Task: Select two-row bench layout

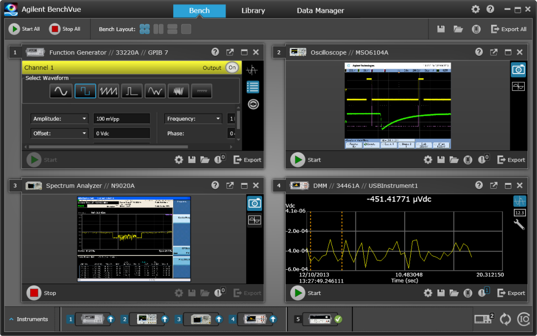Action: (x=172, y=29)
